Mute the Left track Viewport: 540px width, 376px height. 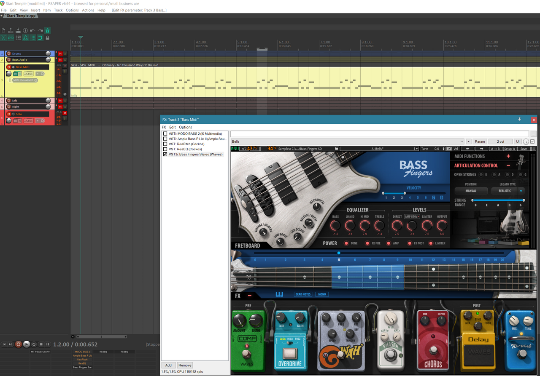point(60,101)
